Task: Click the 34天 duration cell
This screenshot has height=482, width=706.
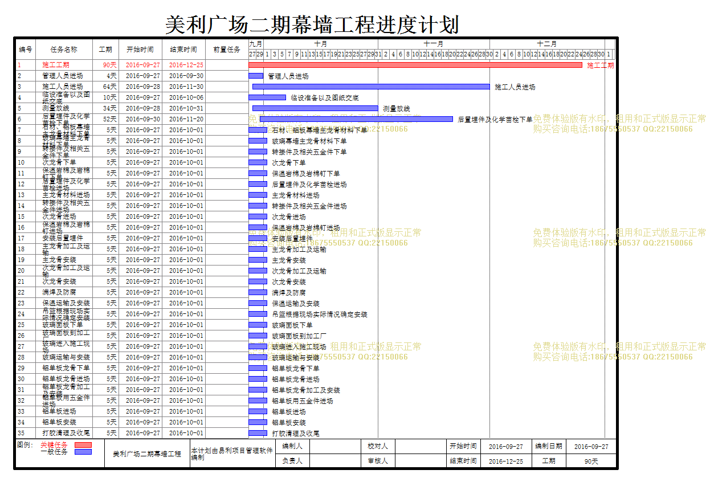Action: (105, 108)
